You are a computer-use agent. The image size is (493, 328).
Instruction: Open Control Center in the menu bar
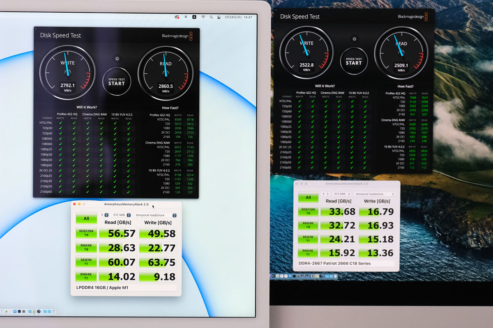tap(219, 17)
